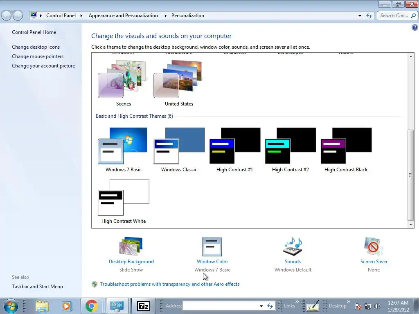Viewport: 419px width, 314px height.
Task: Click the Aero troubleshoot shield icon
Action: (95, 284)
